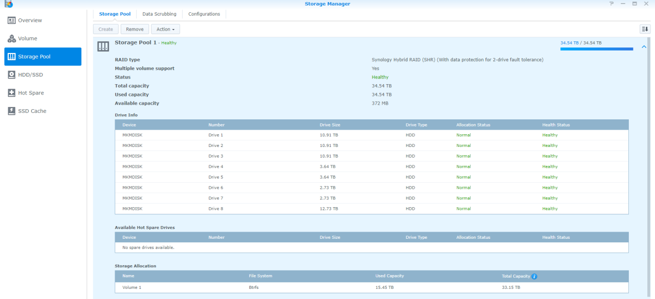Expand the Action button options
This screenshot has height=299, width=655.
[x=165, y=29]
